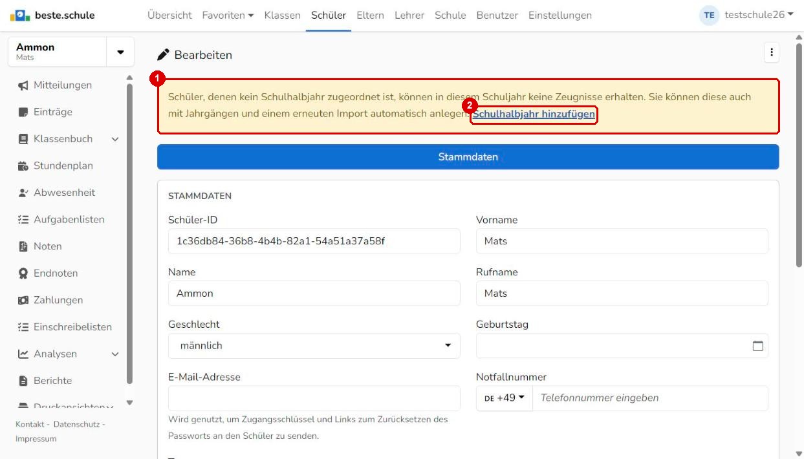
Task: Open Berichte in the sidebar
Action: [53, 381]
